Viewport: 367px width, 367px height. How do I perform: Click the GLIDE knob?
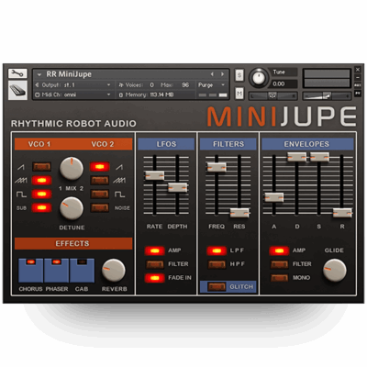pos(334,271)
